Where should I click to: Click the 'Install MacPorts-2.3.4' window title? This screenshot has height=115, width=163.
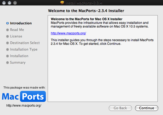click(x=84, y=3)
